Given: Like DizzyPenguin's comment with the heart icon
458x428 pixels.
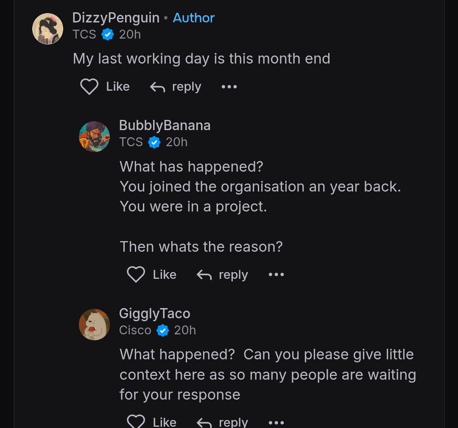Looking at the screenshot, I should (89, 87).
